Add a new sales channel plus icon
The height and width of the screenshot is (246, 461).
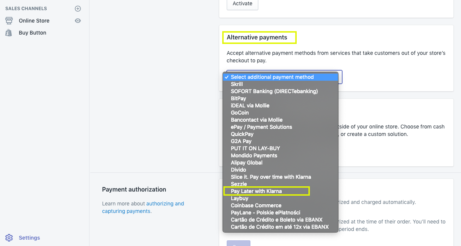(x=78, y=9)
